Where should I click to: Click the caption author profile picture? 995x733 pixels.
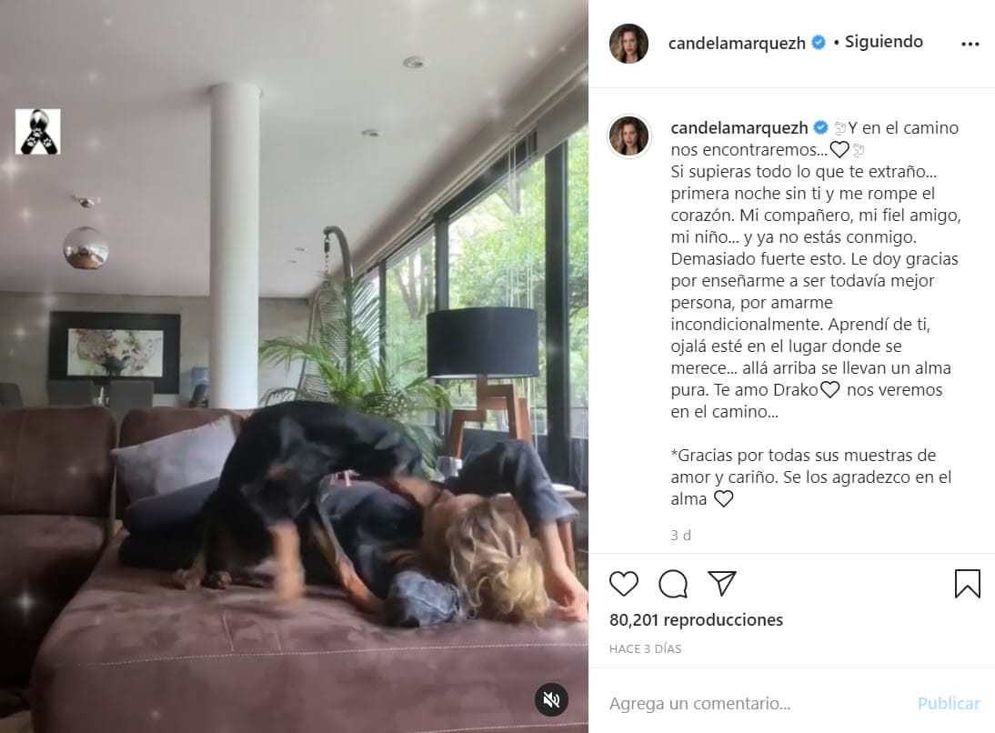click(x=628, y=136)
